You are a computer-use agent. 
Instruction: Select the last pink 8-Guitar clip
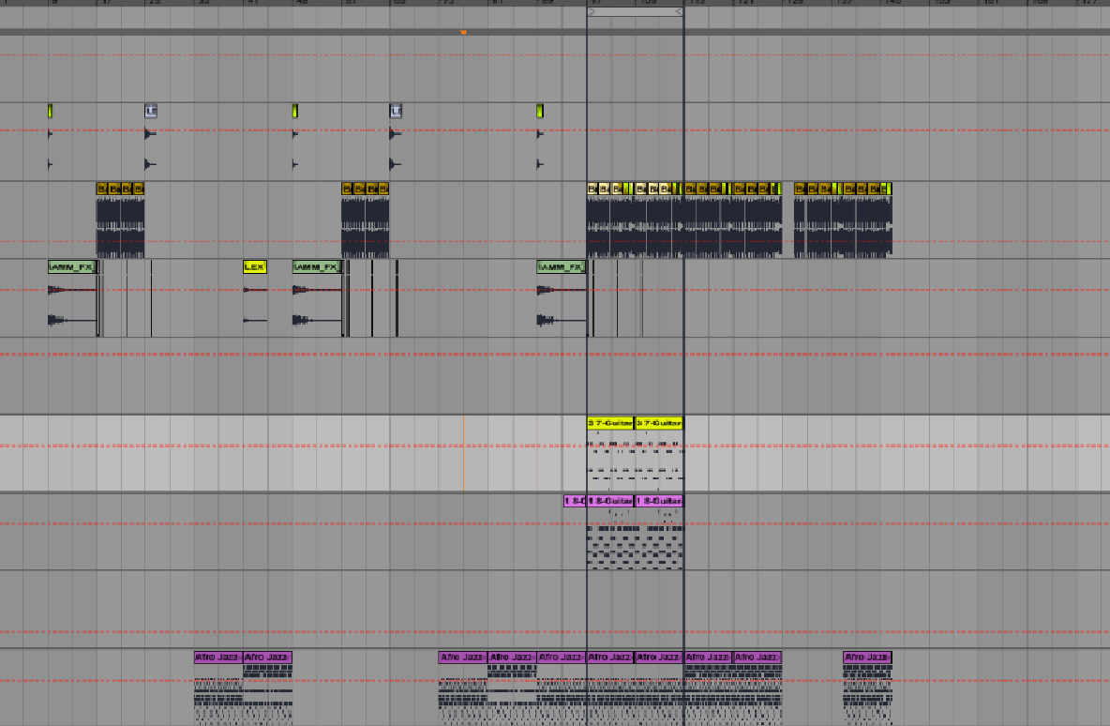(659, 501)
